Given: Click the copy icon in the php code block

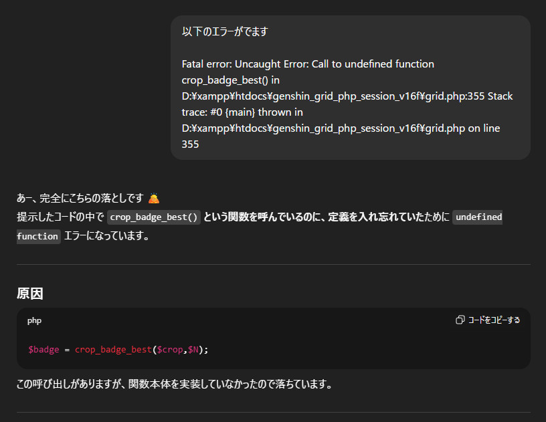Looking at the screenshot, I should (x=460, y=320).
